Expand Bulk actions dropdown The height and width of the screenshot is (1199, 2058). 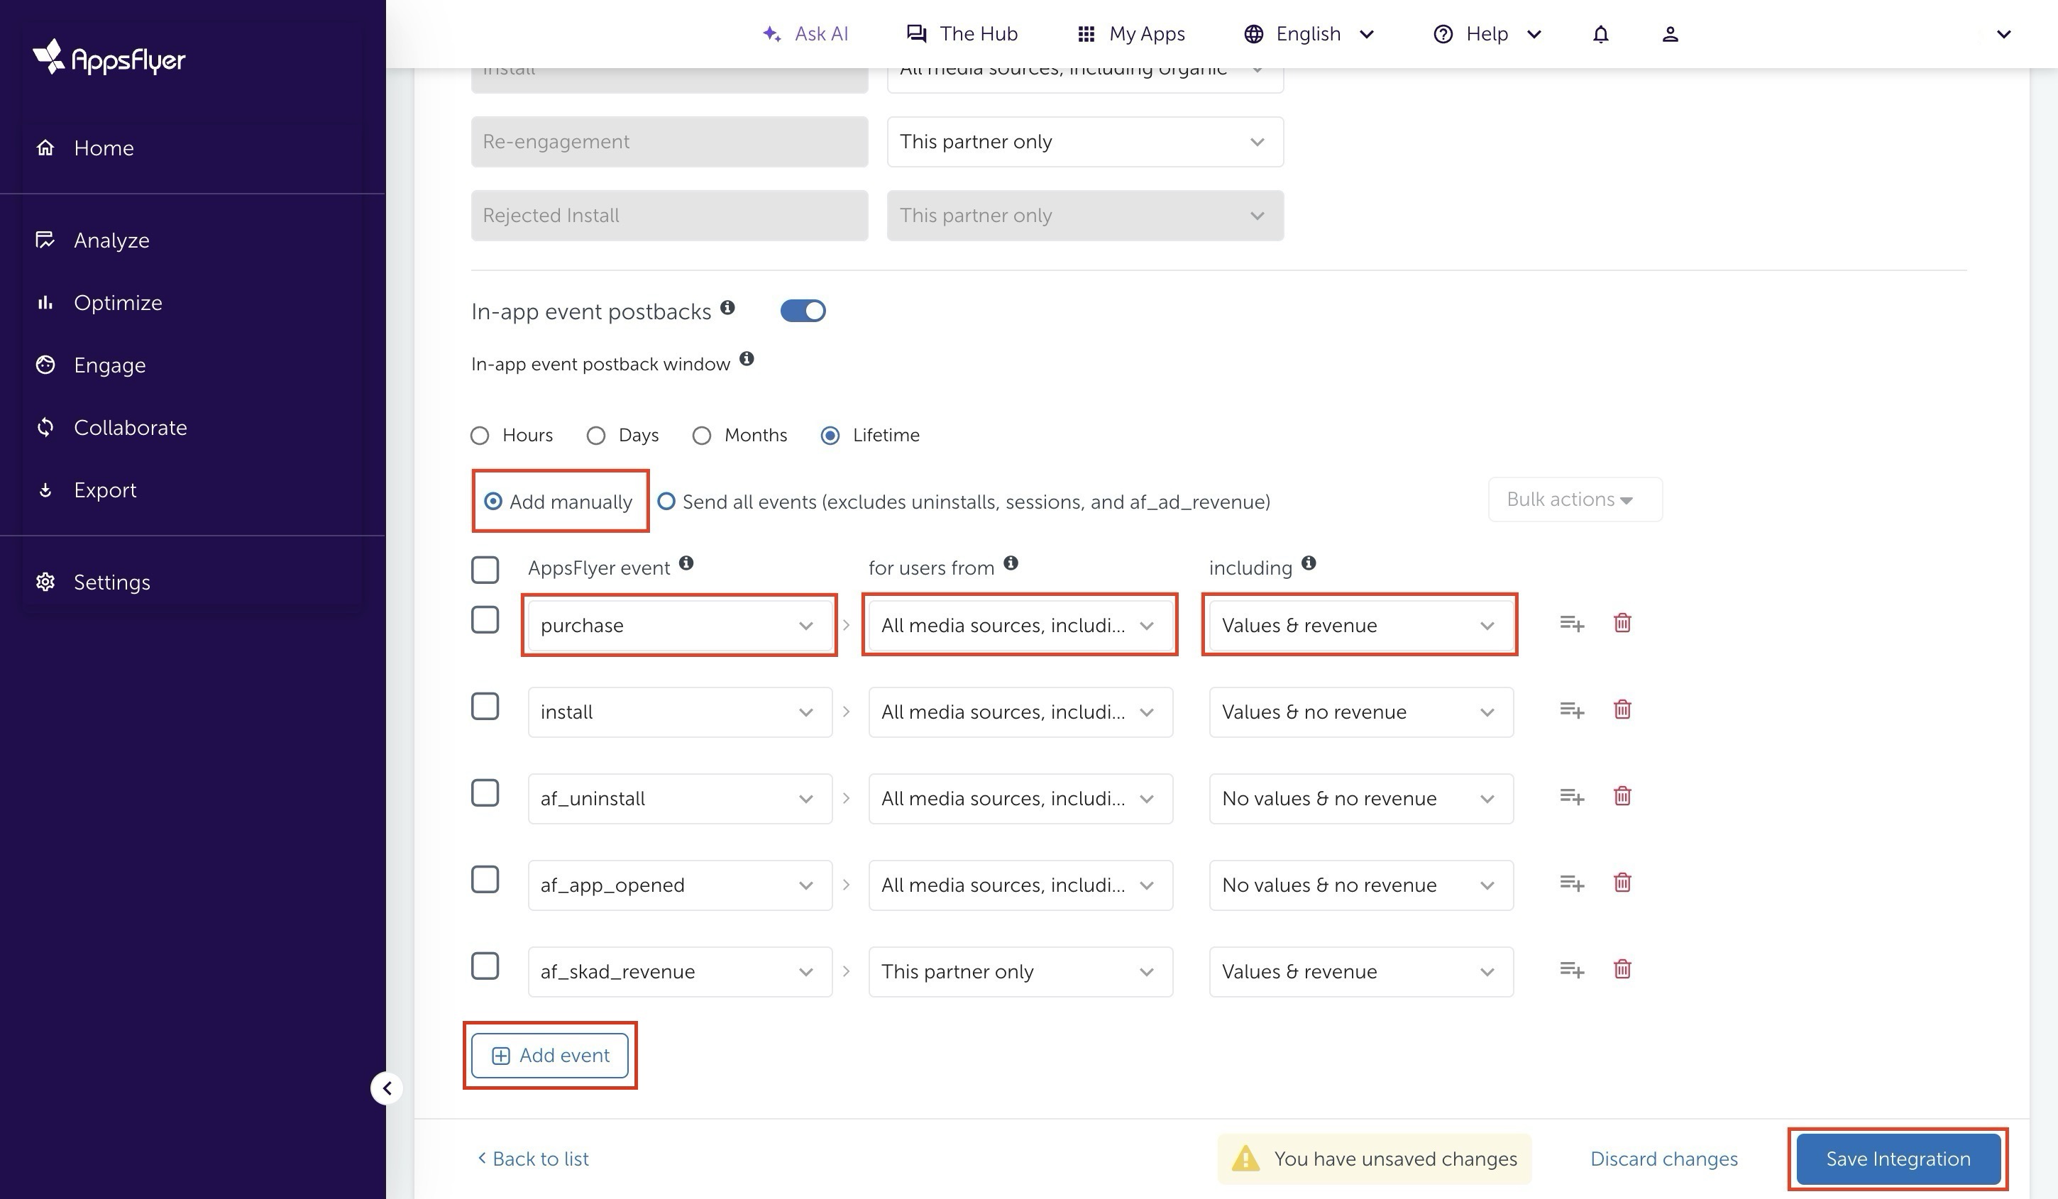tap(1574, 499)
